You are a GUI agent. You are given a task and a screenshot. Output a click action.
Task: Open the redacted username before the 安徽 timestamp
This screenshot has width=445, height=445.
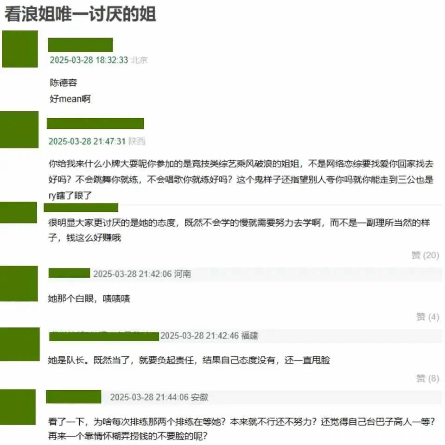(x=74, y=397)
